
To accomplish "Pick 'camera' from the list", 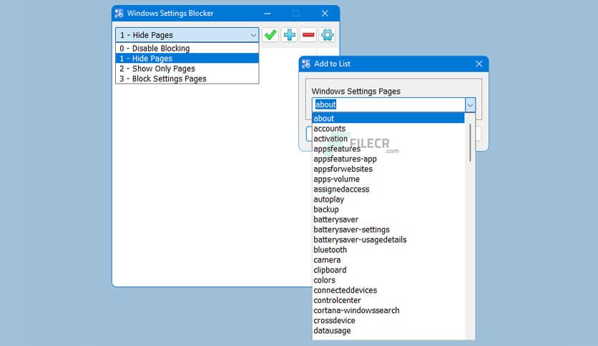I will coord(388,260).
